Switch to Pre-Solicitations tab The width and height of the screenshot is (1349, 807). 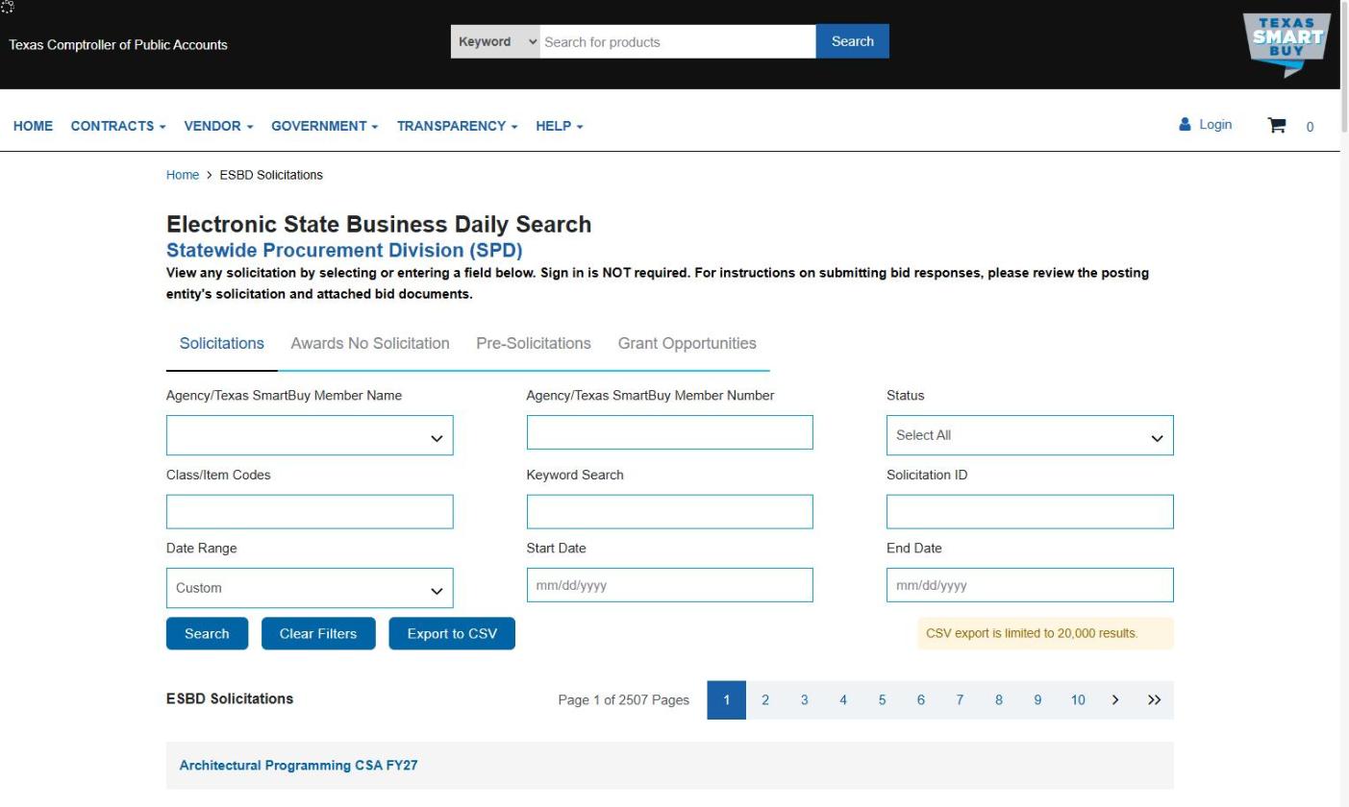(x=534, y=343)
